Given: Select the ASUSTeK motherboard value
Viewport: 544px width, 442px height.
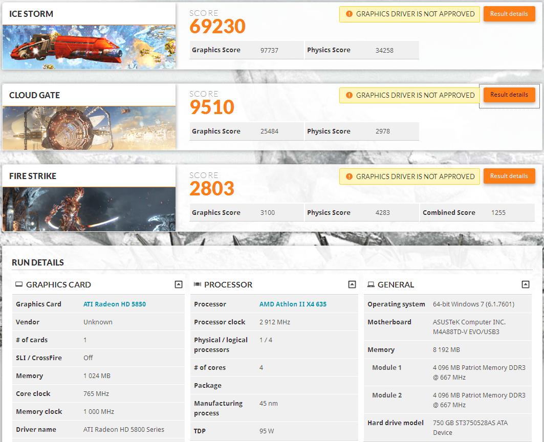Looking at the screenshot, I should pyautogui.click(x=469, y=327).
